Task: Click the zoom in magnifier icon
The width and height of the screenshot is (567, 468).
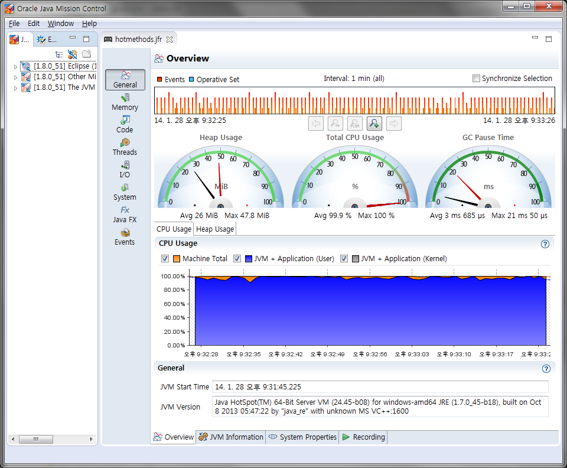Action: pyautogui.click(x=374, y=123)
